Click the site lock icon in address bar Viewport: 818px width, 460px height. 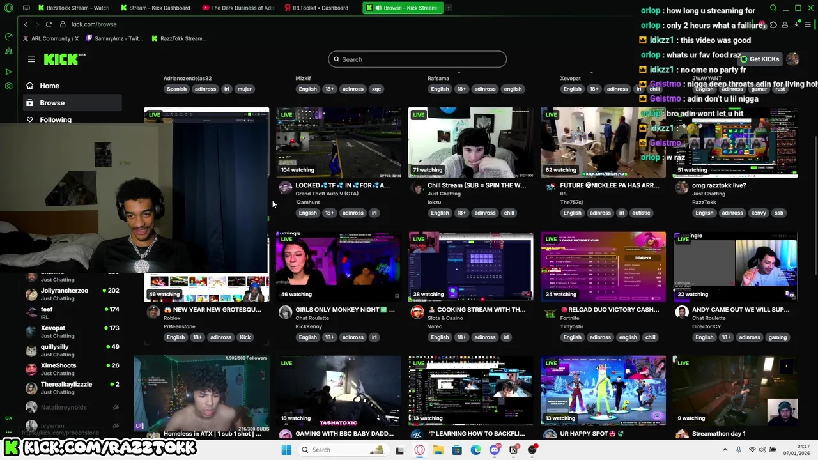63,24
